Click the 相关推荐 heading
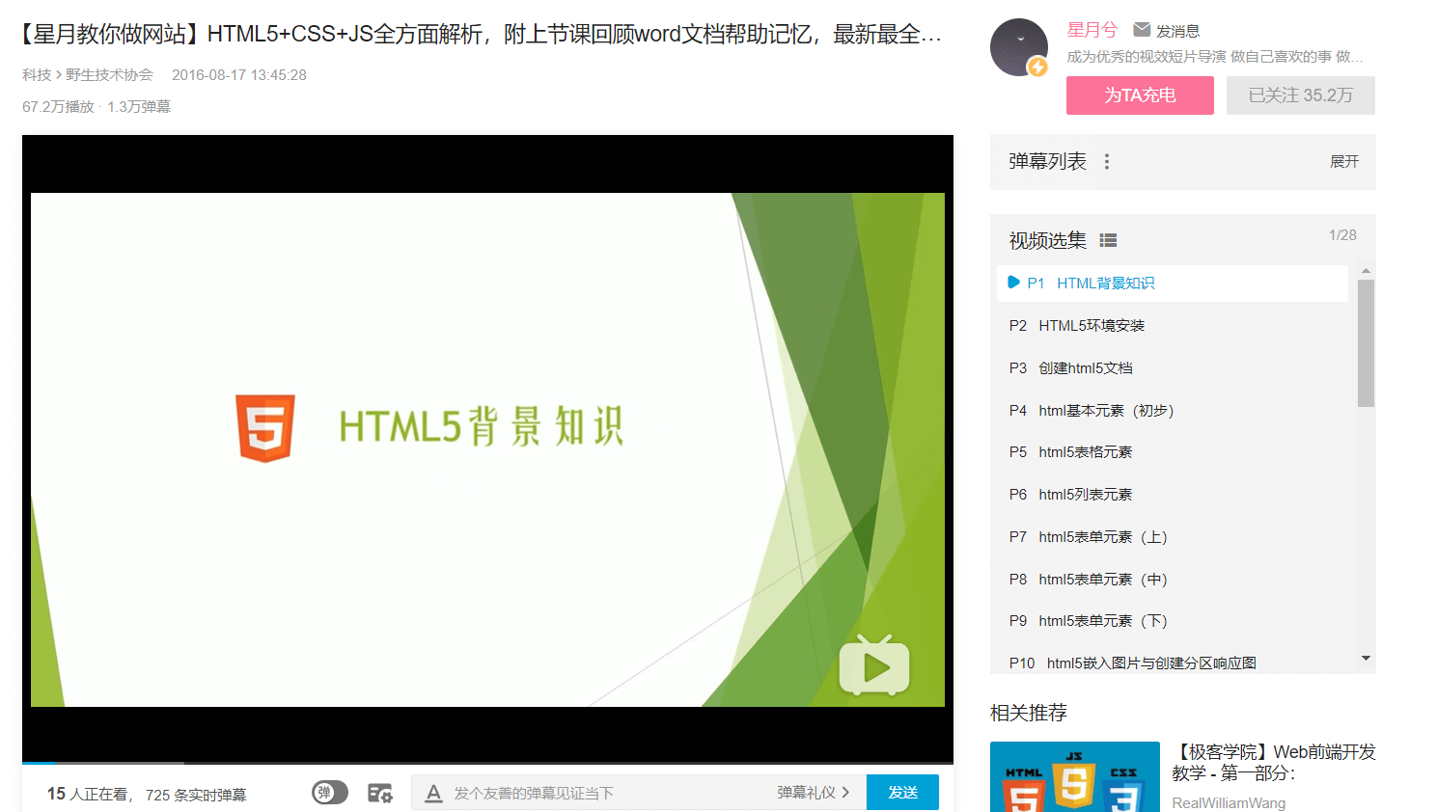 click(1029, 713)
